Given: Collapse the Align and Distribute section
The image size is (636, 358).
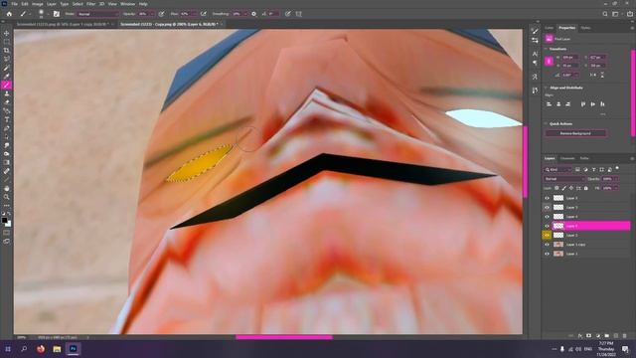Looking at the screenshot, I should pos(546,88).
